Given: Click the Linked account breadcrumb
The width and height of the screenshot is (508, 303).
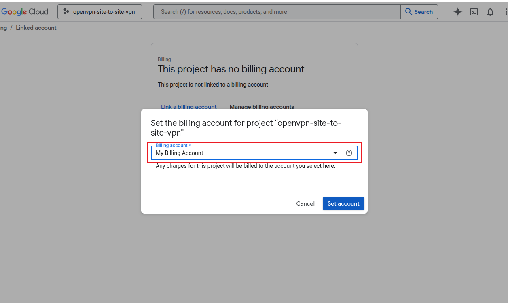Looking at the screenshot, I should point(36,28).
